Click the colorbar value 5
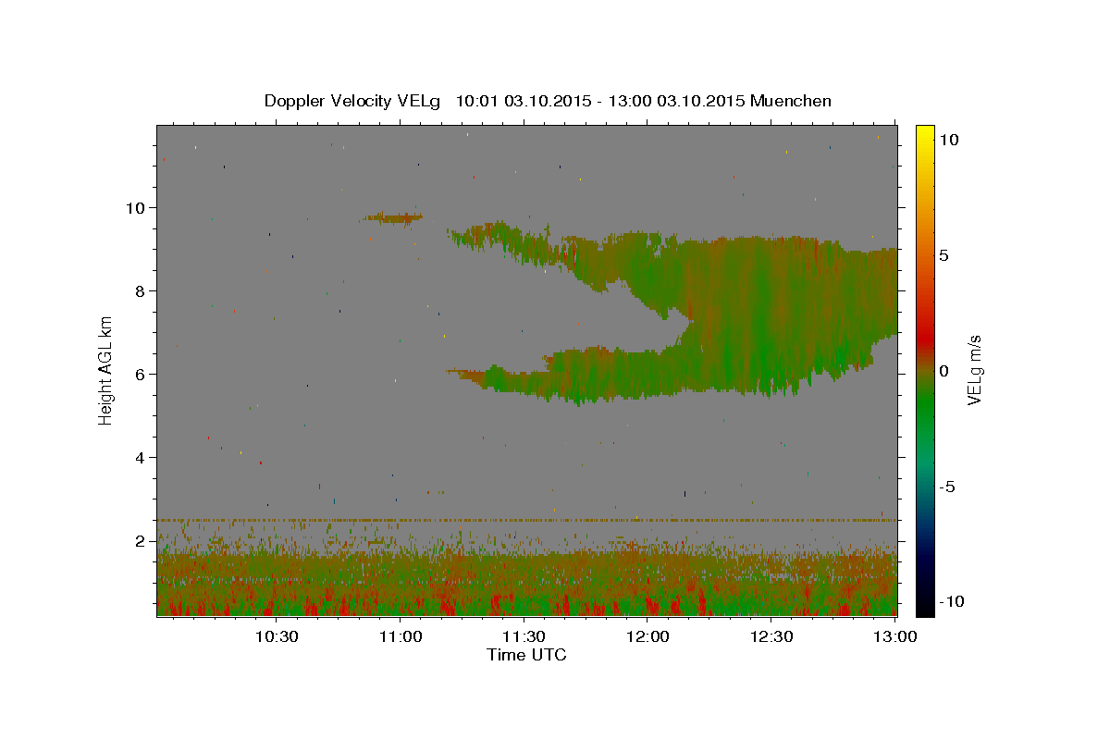Image resolution: width=1110 pixels, height=740 pixels. tap(943, 255)
